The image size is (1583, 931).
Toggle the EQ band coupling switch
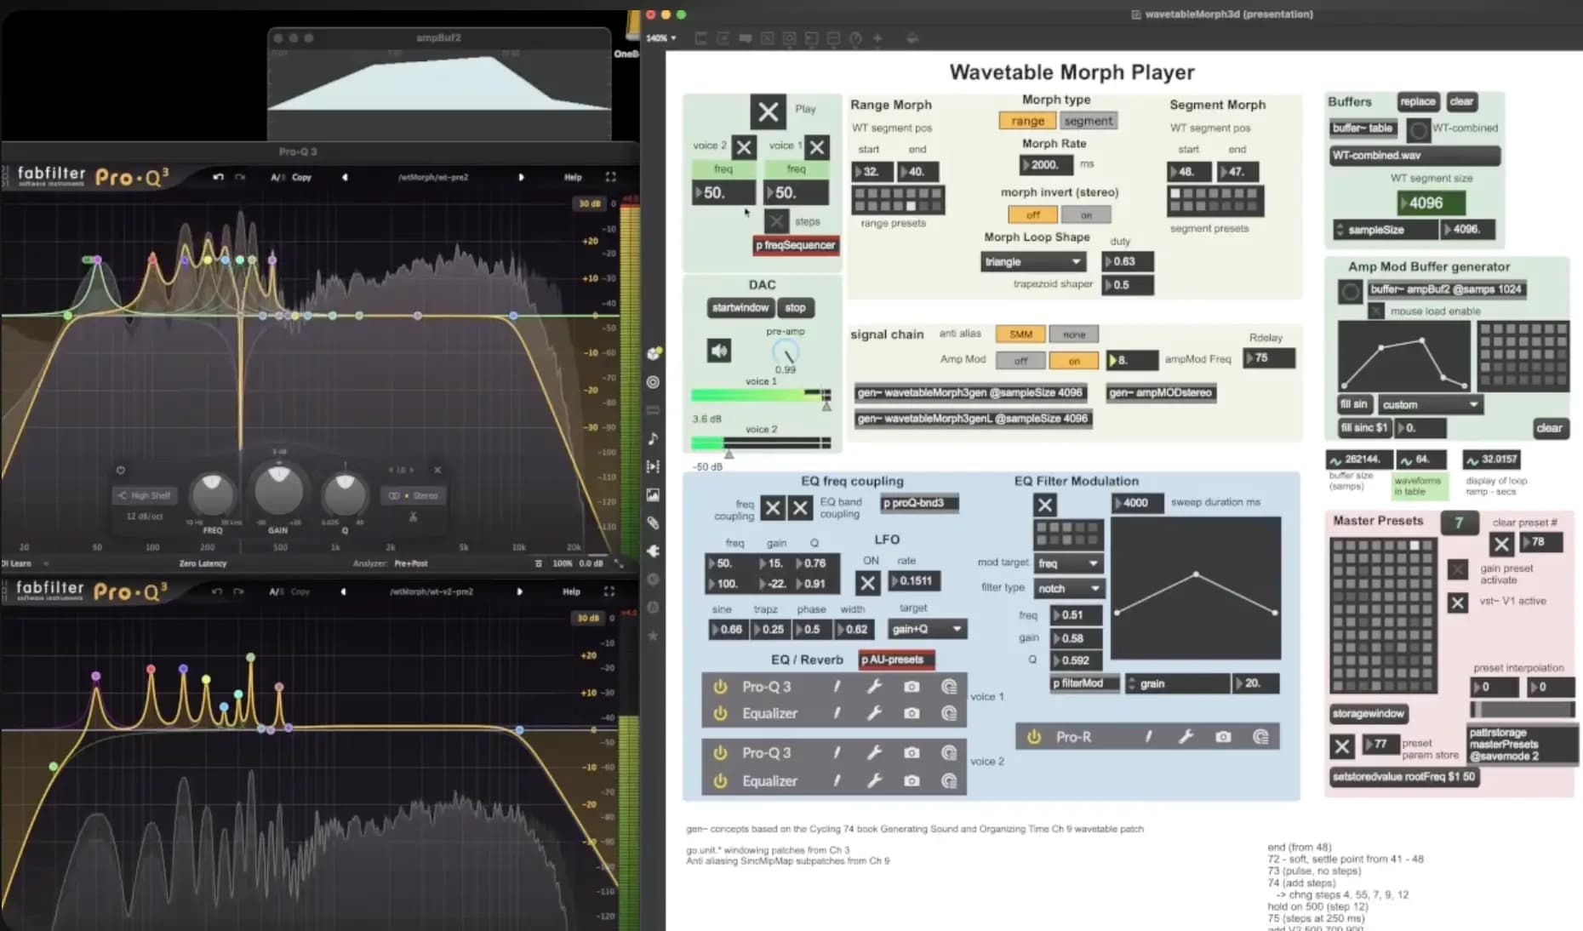(x=800, y=508)
